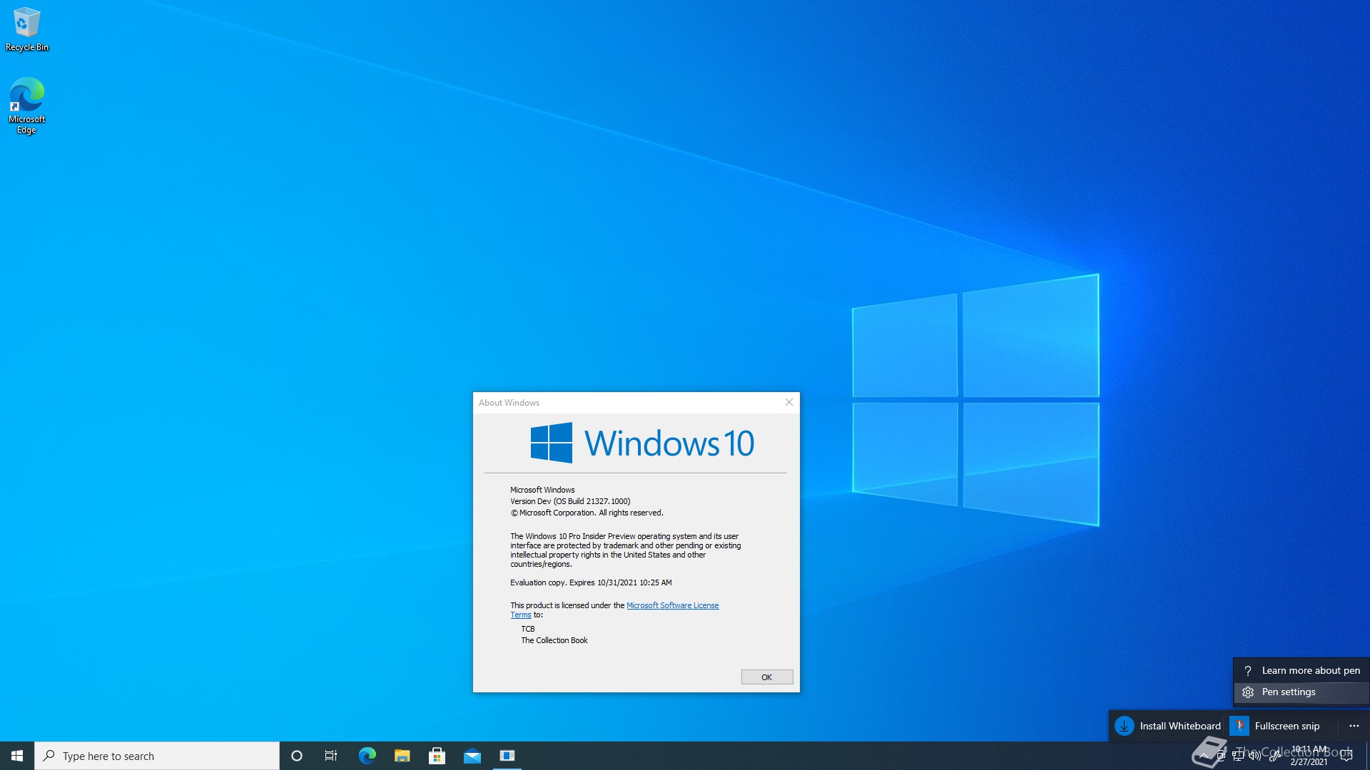This screenshot has width=1370, height=770.
Task: Open Microsoft Store from the taskbar
Action: [x=437, y=756]
